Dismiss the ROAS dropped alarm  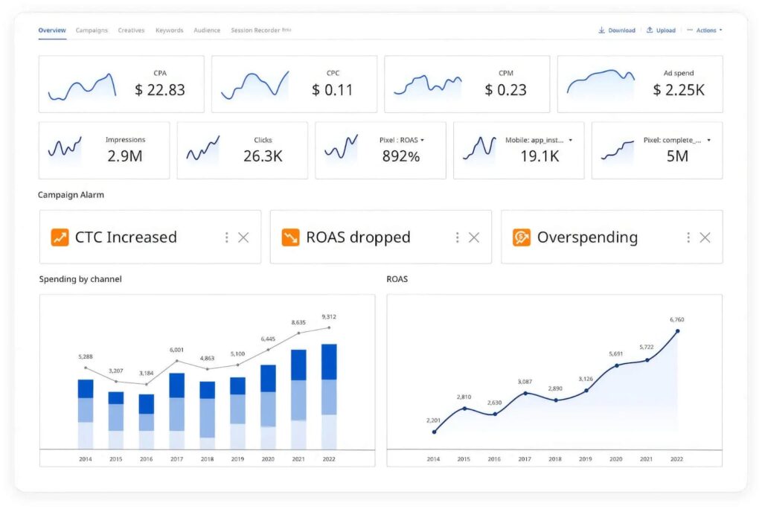(x=474, y=237)
